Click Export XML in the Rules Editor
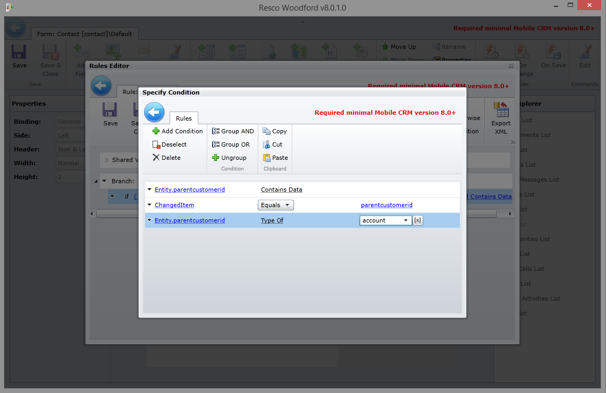 501,118
